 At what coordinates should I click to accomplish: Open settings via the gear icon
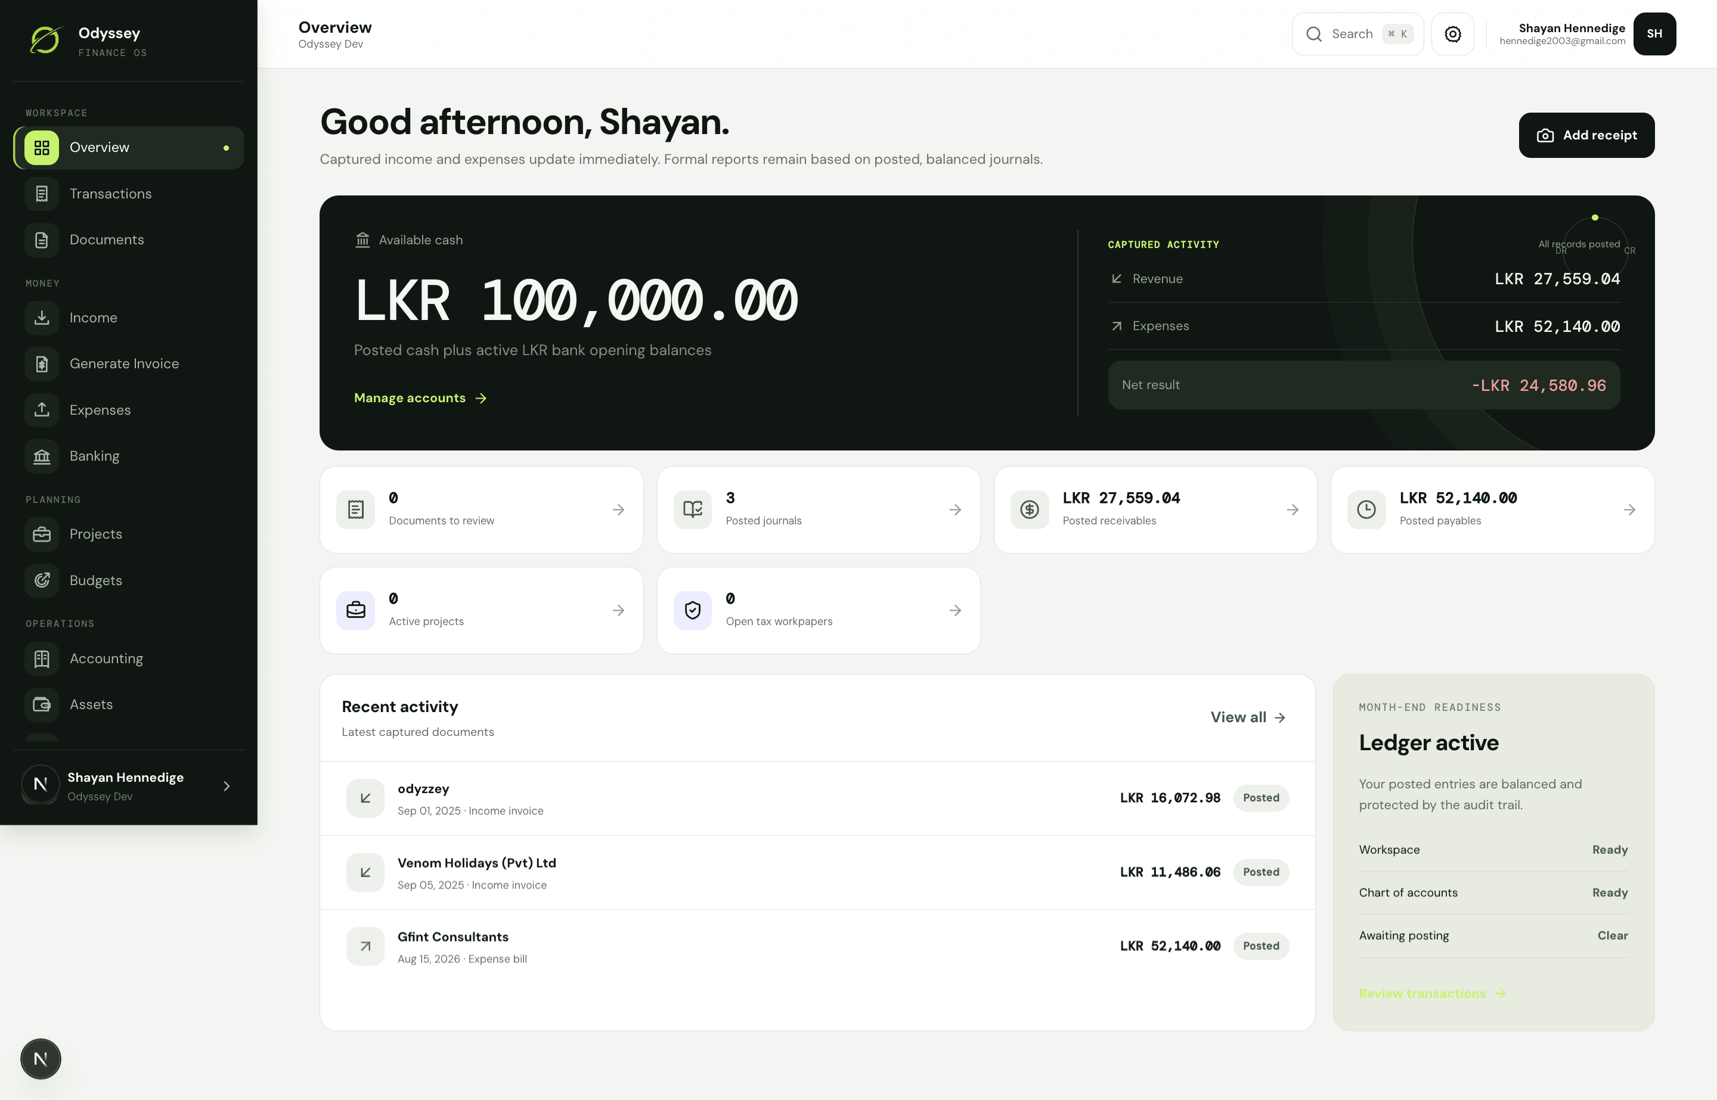click(x=1453, y=33)
